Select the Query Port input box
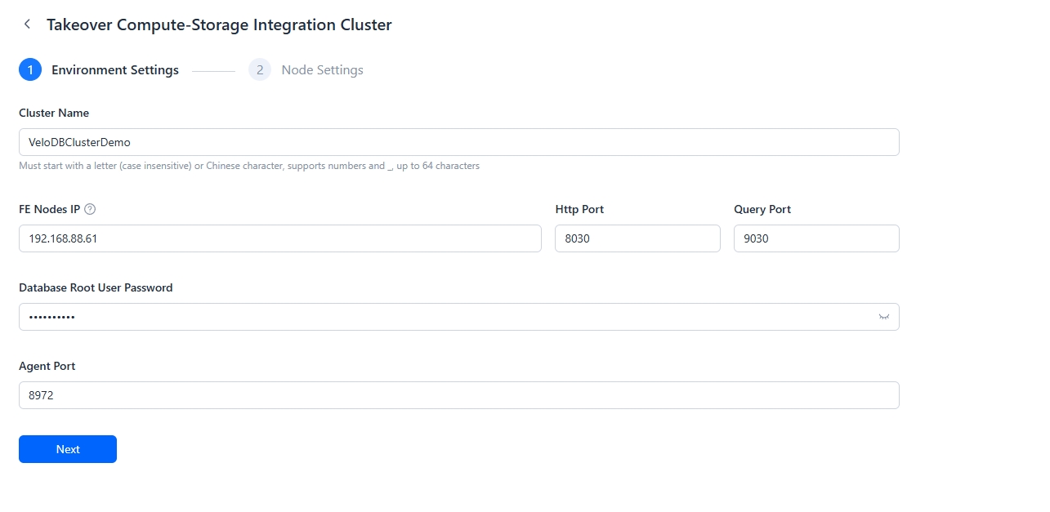Screen dimensions: 1050x512 pyautogui.click(x=815, y=238)
